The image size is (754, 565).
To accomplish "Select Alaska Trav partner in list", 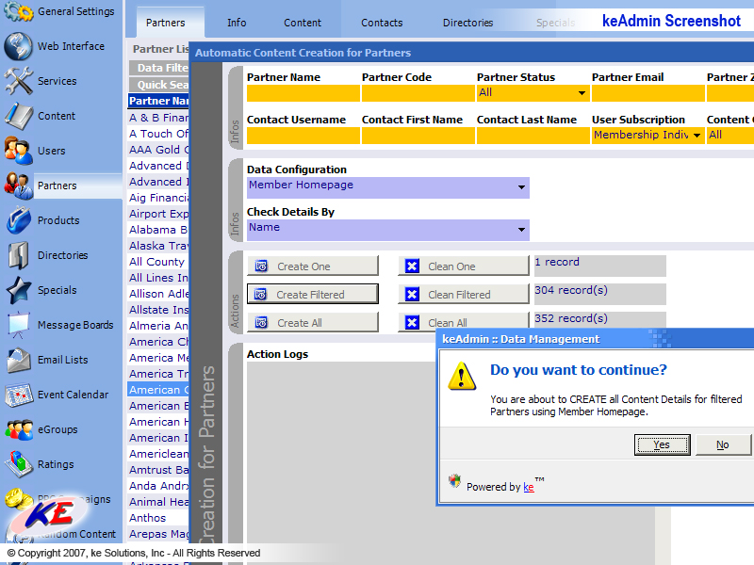I will coord(158,246).
